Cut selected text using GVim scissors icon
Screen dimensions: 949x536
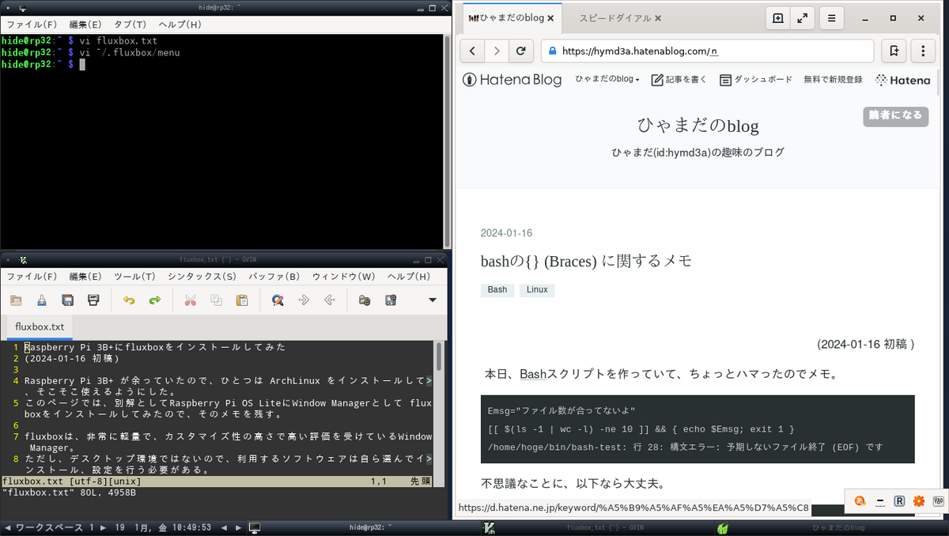tap(190, 300)
